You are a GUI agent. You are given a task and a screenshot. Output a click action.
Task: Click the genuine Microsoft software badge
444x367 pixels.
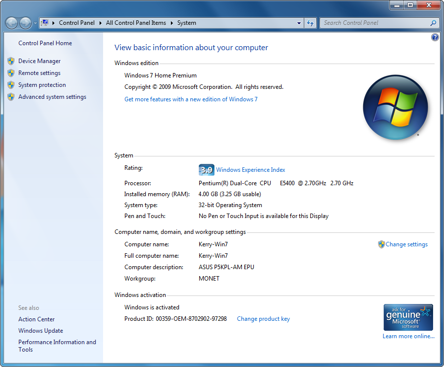point(408,317)
